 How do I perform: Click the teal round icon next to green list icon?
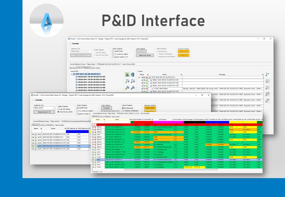[x=133, y=74]
